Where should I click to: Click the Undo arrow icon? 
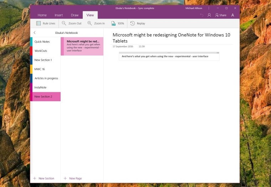coord(201,15)
